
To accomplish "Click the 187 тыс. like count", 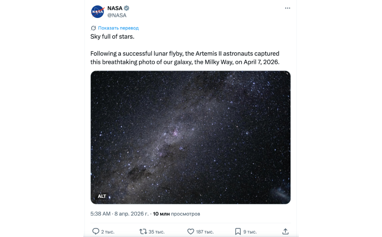I will pyautogui.click(x=205, y=232).
